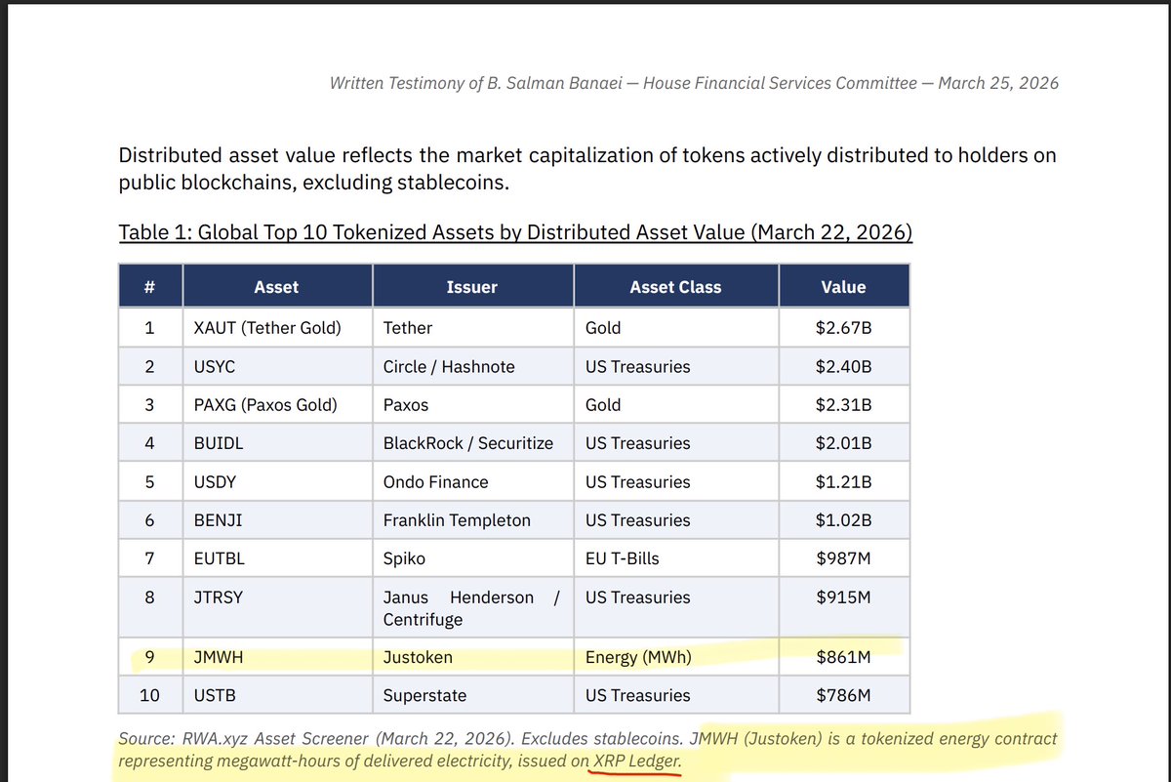Click the Gold class cell in PAXG row
The width and height of the screenshot is (1171, 782).
(x=675, y=405)
